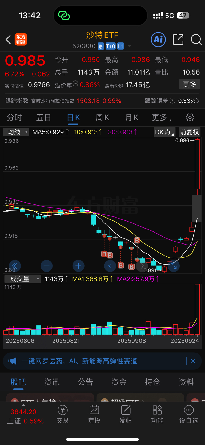Tap the tallest volume bar
This screenshot has width=205, height=445.
(197, 309)
